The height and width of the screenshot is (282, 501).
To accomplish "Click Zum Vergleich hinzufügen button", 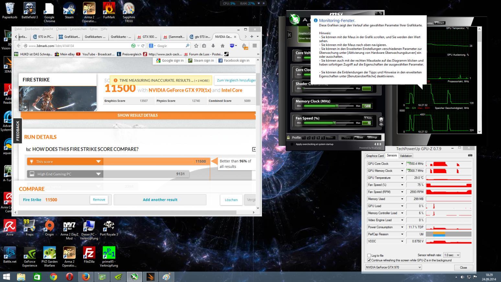I will pos(236,80).
